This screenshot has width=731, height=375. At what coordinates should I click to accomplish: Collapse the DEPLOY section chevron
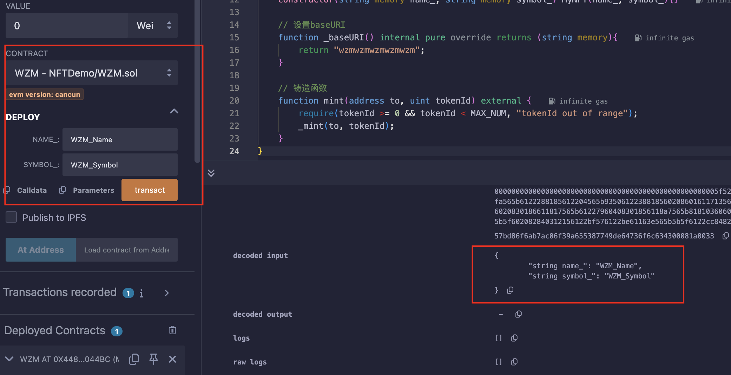(x=174, y=111)
